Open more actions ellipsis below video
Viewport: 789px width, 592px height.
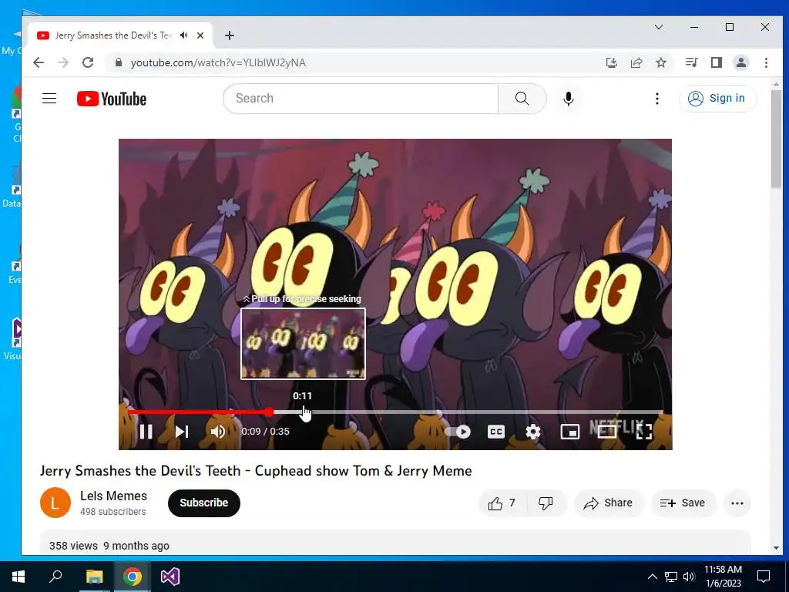(737, 503)
